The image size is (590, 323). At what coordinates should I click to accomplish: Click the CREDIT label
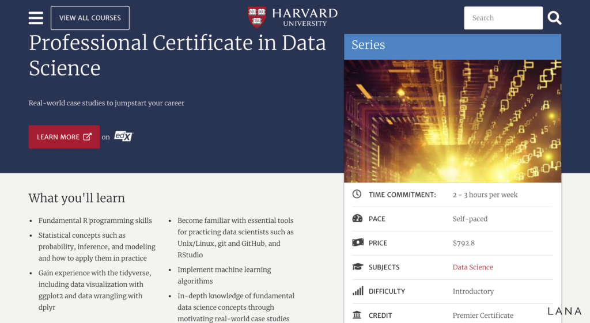tap(380, 315)
